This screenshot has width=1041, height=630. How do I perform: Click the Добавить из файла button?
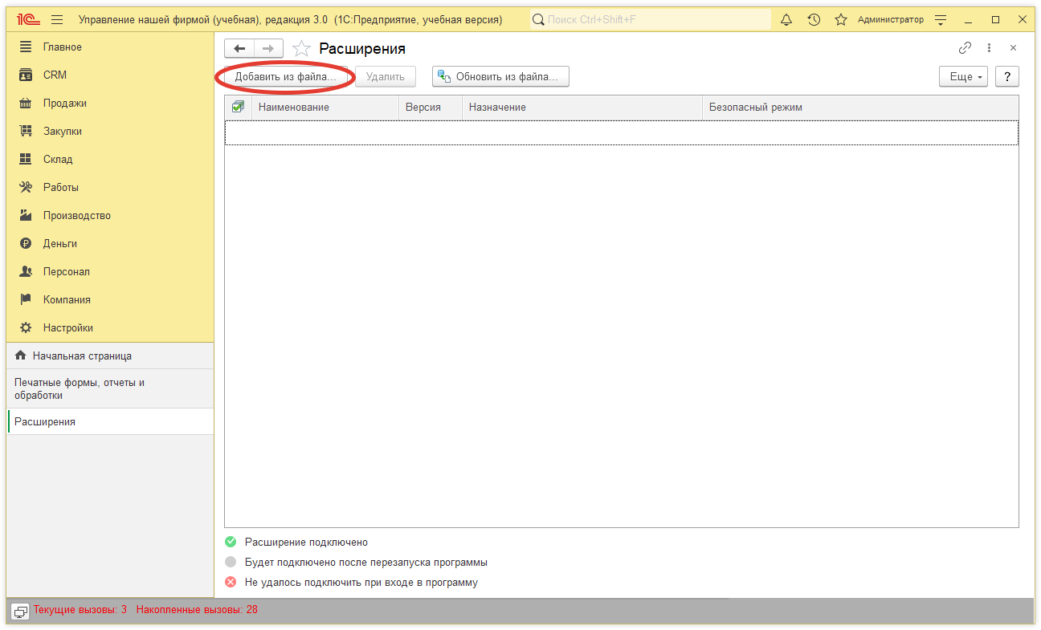(x=284, y=77)
